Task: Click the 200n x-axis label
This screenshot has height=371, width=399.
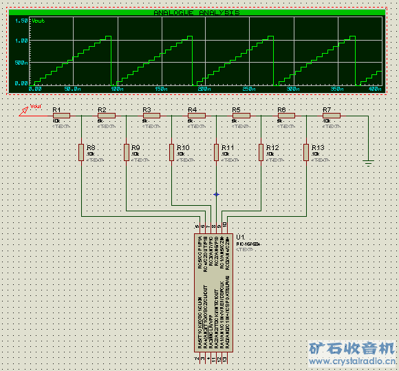Action: pyautogui.click(x=204, y=89)
